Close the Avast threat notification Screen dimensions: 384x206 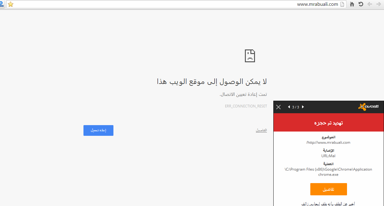click(x=278, y=107)
